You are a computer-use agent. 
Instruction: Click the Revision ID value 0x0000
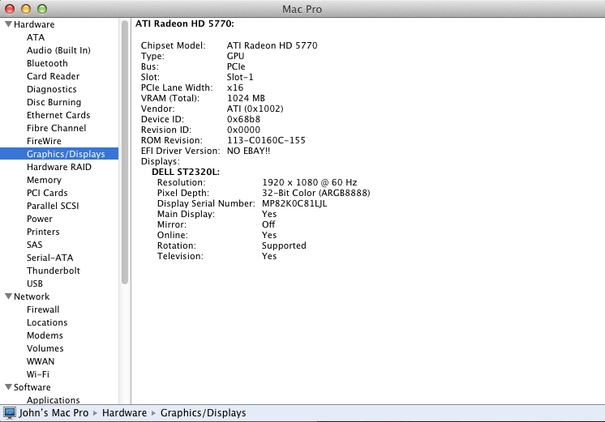click(243, 130)
